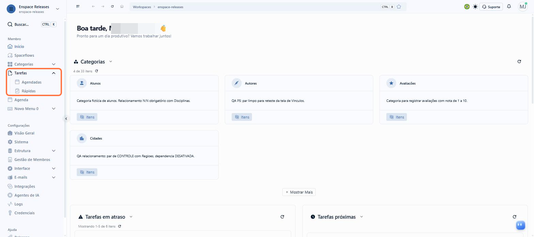Open Integrações page

tap(25, 186)
